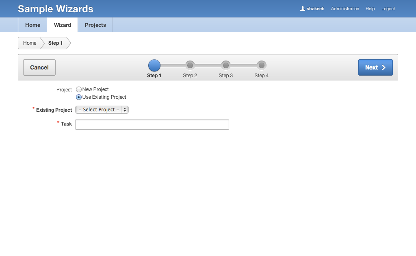Image resolution: width=416 pixels, height=256 pixels.
Task: Click the Step 2 progress circle
Action: (190, 65)
